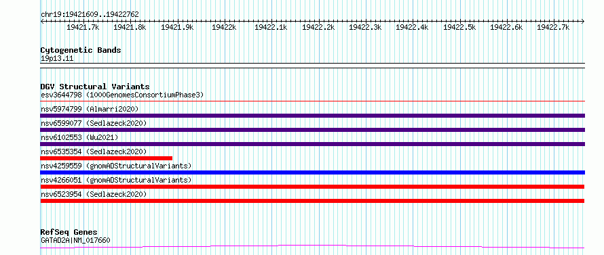Select variant label nsv4259559 (gnomADStructuralVariants)

[x=116, y=166]
